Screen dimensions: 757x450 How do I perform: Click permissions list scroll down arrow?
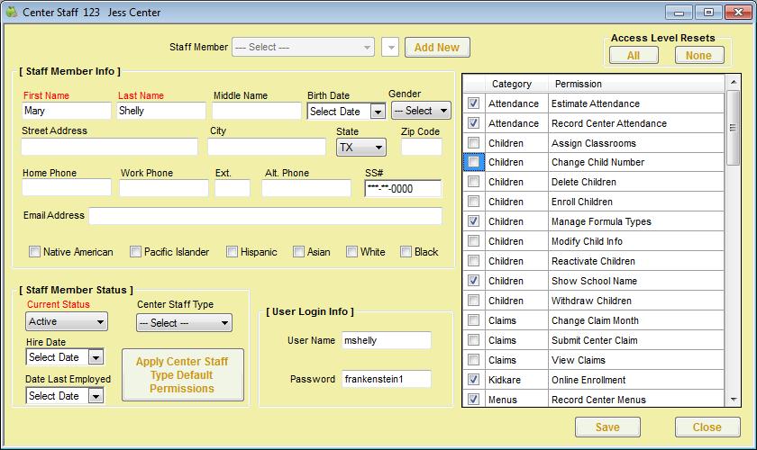click(x=734, y=400)
